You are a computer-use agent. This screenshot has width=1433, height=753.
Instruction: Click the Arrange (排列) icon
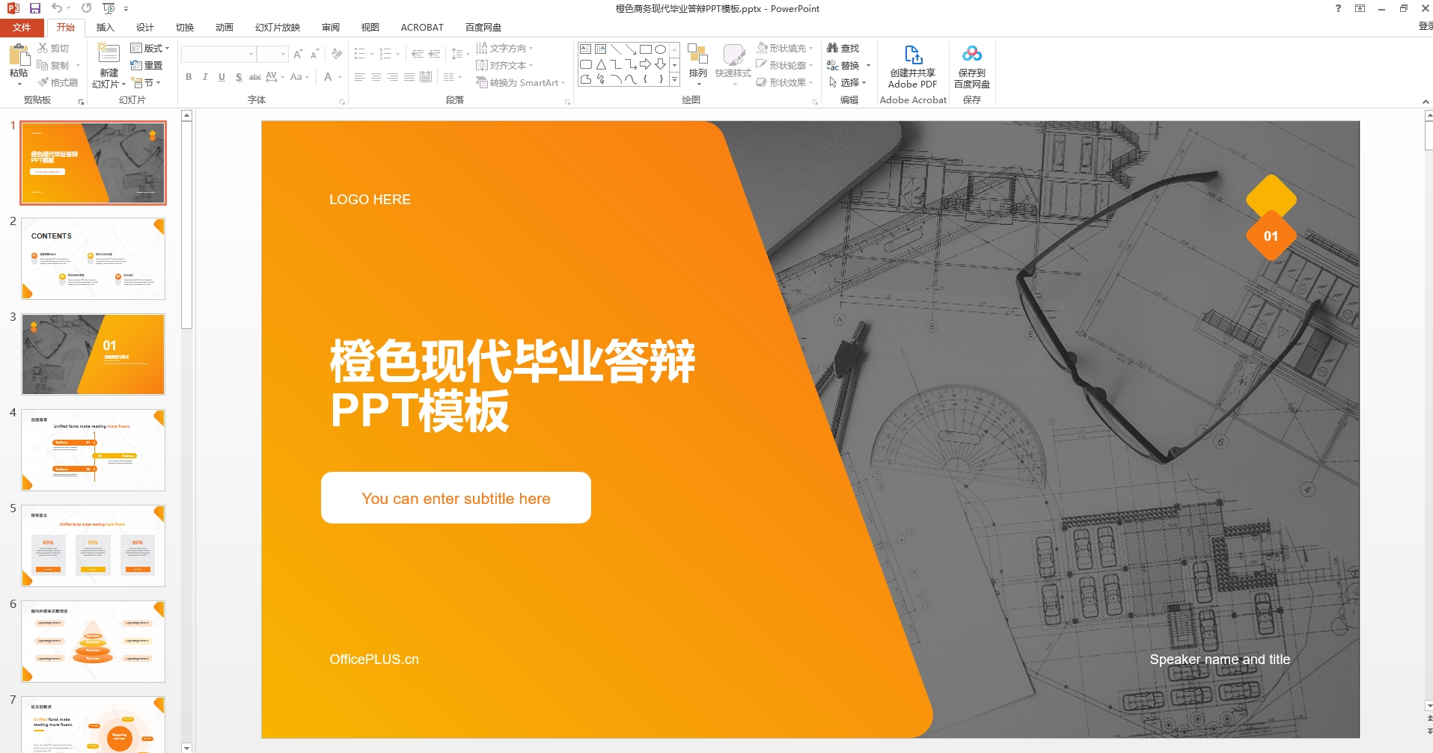(x=697, y=55)
